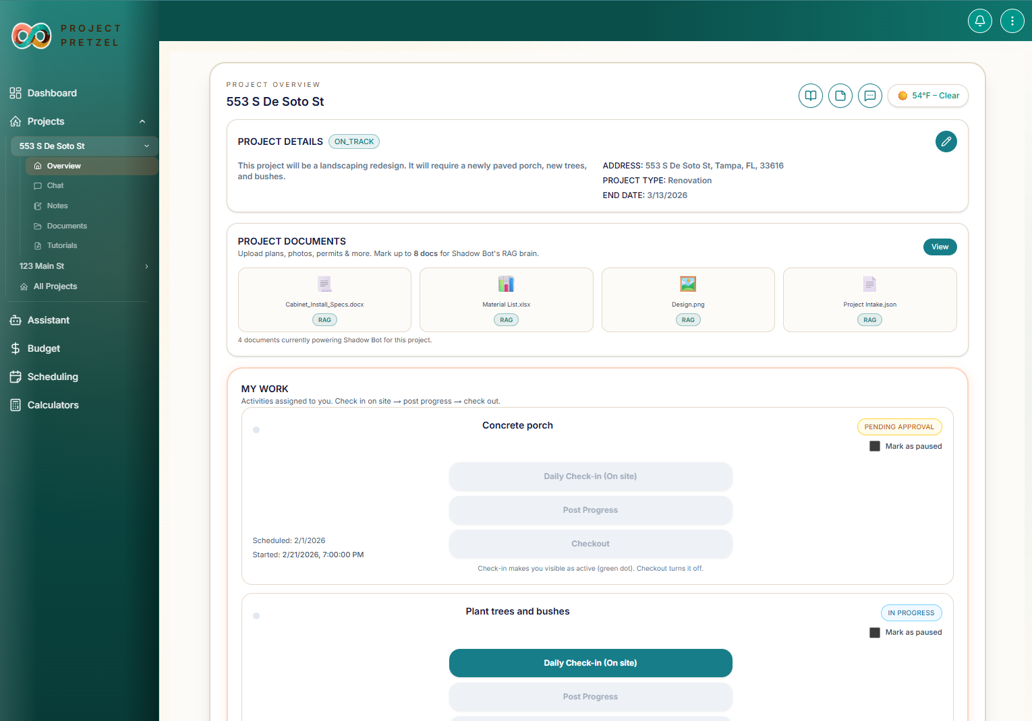Expand the 123 Main St project
1032x721 pixels.
(x=146, y=266)
